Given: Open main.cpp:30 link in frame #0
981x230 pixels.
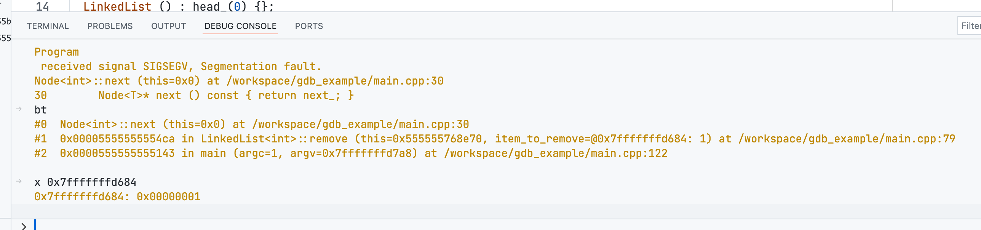Looking at the screenshot, I should [x=360, y=124].
